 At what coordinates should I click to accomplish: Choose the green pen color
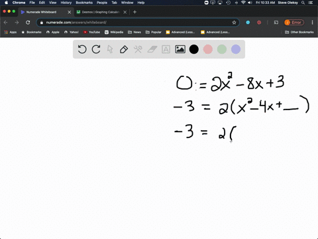pos(222,49)
